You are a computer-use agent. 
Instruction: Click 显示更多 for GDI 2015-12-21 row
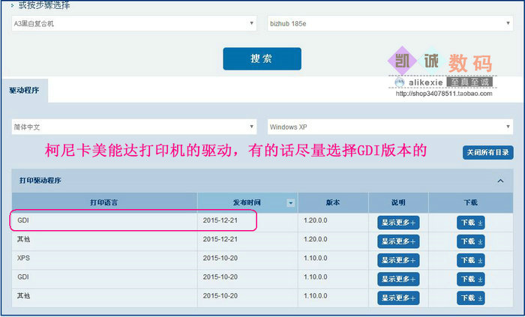(x=398, y=223)
